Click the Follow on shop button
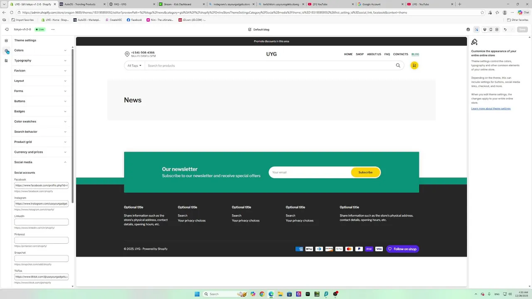 coord(402,249)
